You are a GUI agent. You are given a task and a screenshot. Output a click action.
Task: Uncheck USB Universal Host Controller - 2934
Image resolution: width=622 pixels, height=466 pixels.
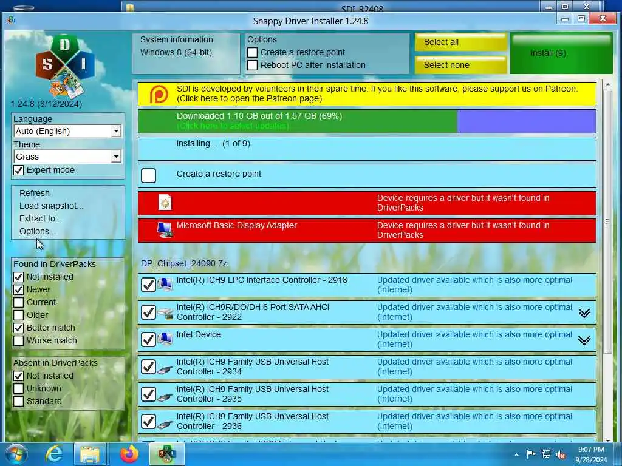coord(148,366)
